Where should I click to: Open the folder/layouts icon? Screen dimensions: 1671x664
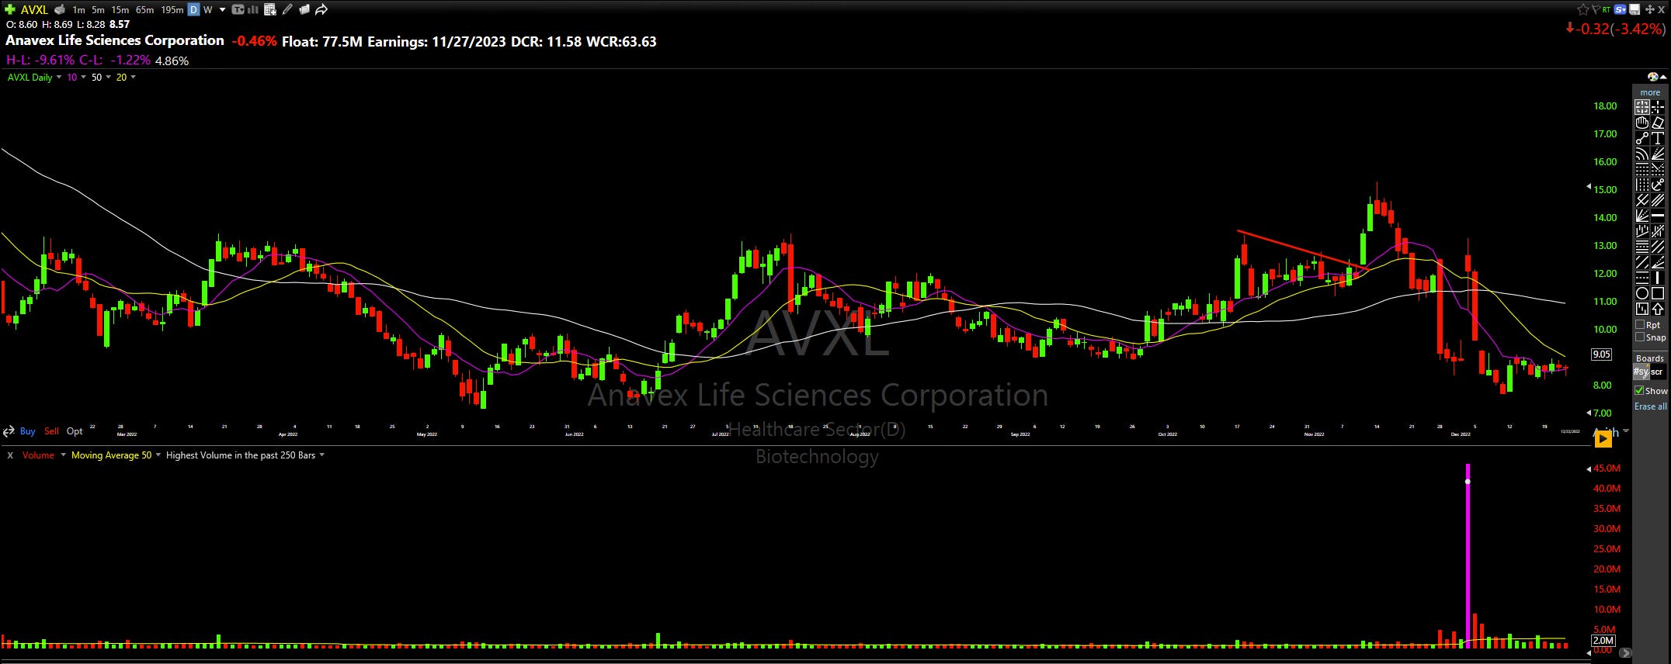pyautogui.click(x=304, y=10)
